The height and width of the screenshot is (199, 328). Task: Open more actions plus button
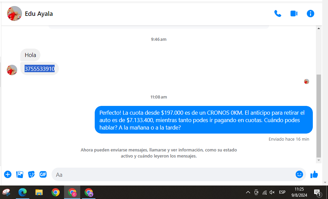point(8,174)
